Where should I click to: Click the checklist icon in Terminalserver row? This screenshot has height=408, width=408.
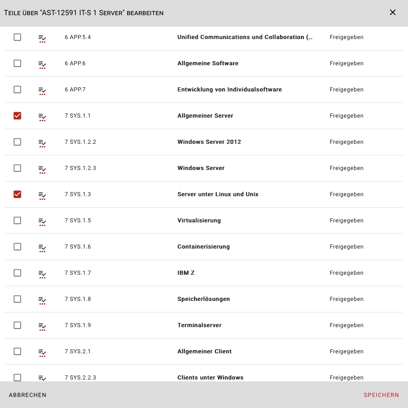point(42,326)
